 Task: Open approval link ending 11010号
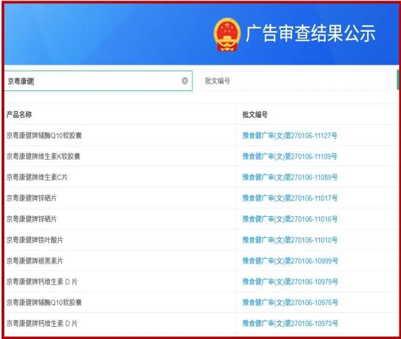point(290,239)
